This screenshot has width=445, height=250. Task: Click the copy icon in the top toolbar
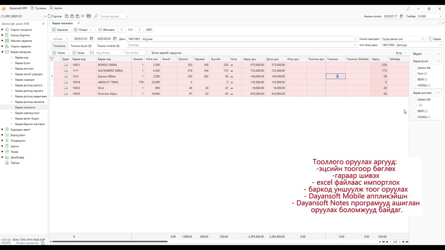(x=67, y=16)
